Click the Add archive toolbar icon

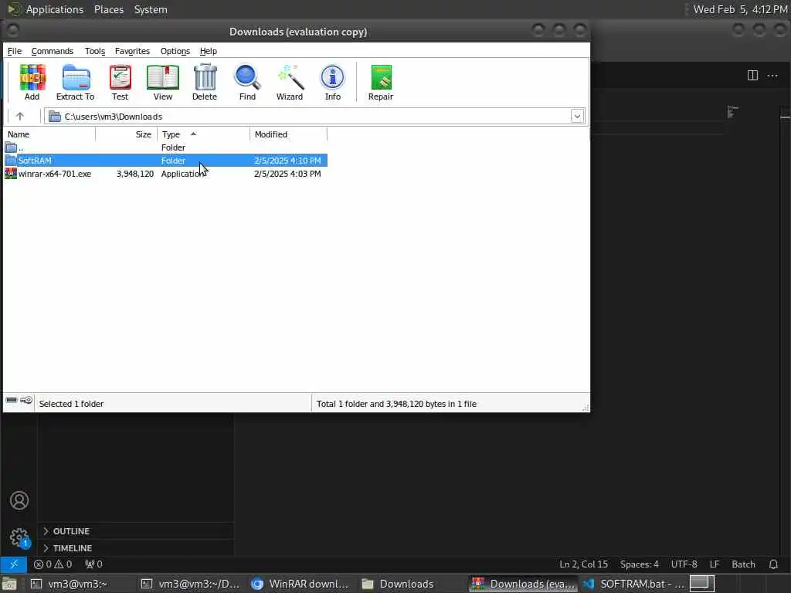(32, 82)
